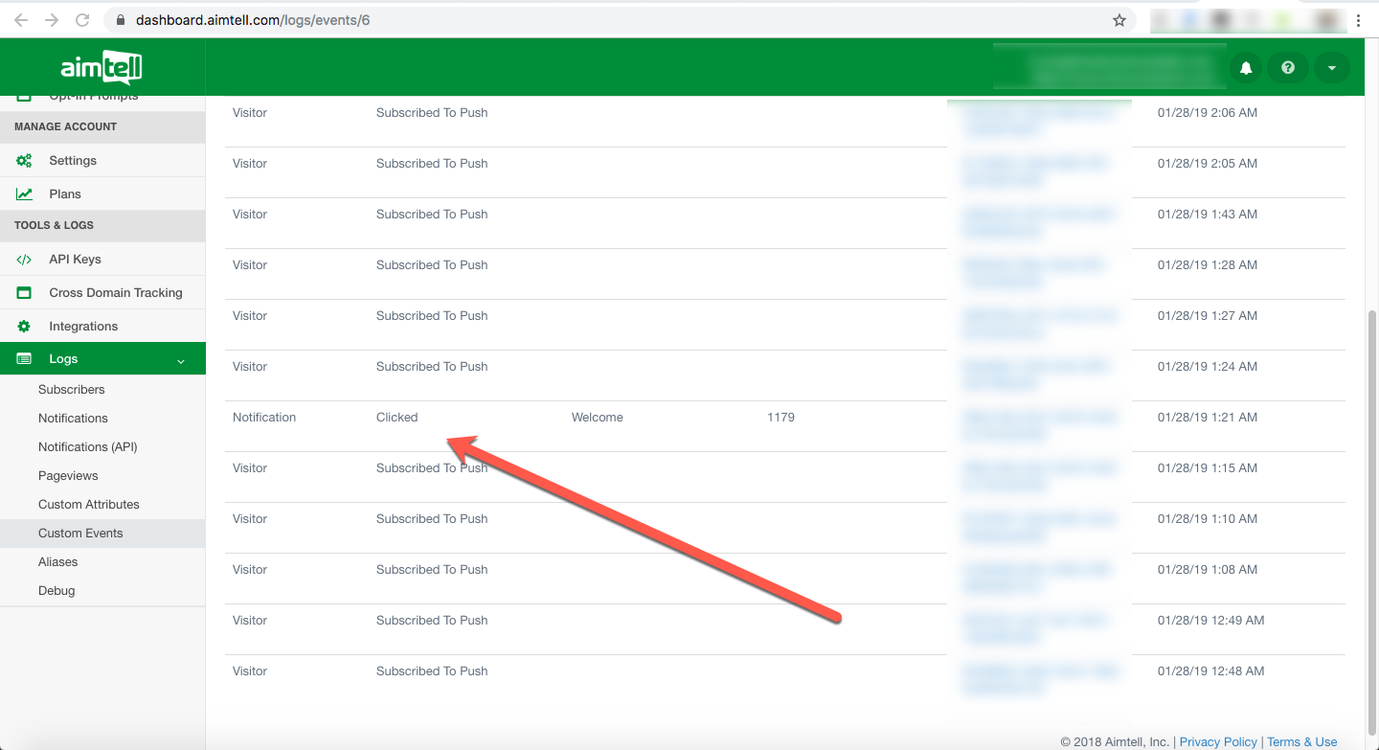
Task: Reload the page using browser refresh
Action: 82,20
